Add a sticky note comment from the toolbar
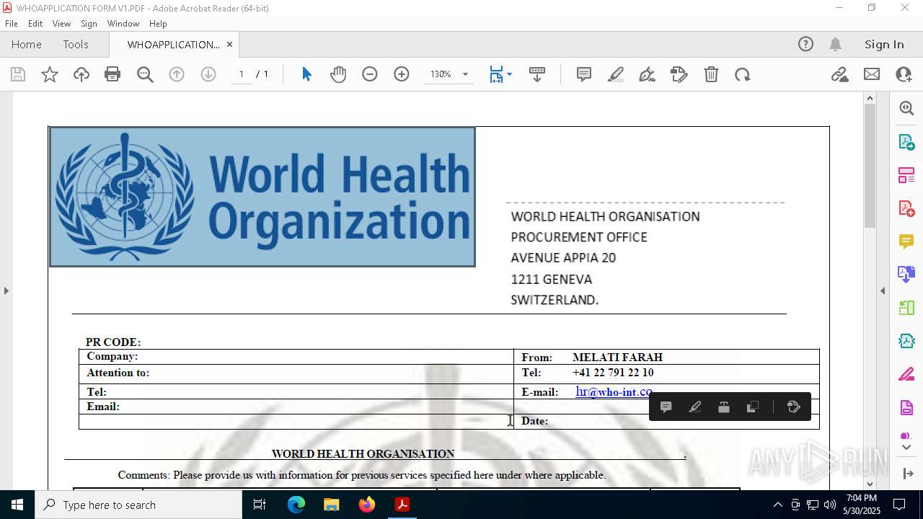The image size is (923, 519). point(584,74)
